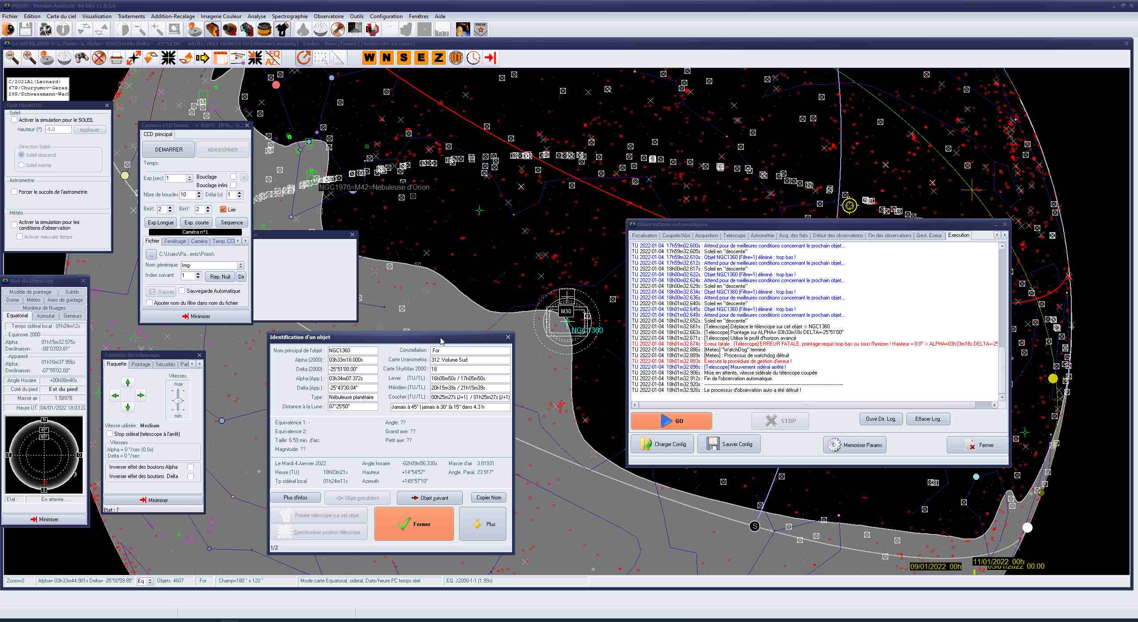The image size is (1138, 622).
Task: Click the FOCUS star icon in main toolbar
Action: click(480, 29)
